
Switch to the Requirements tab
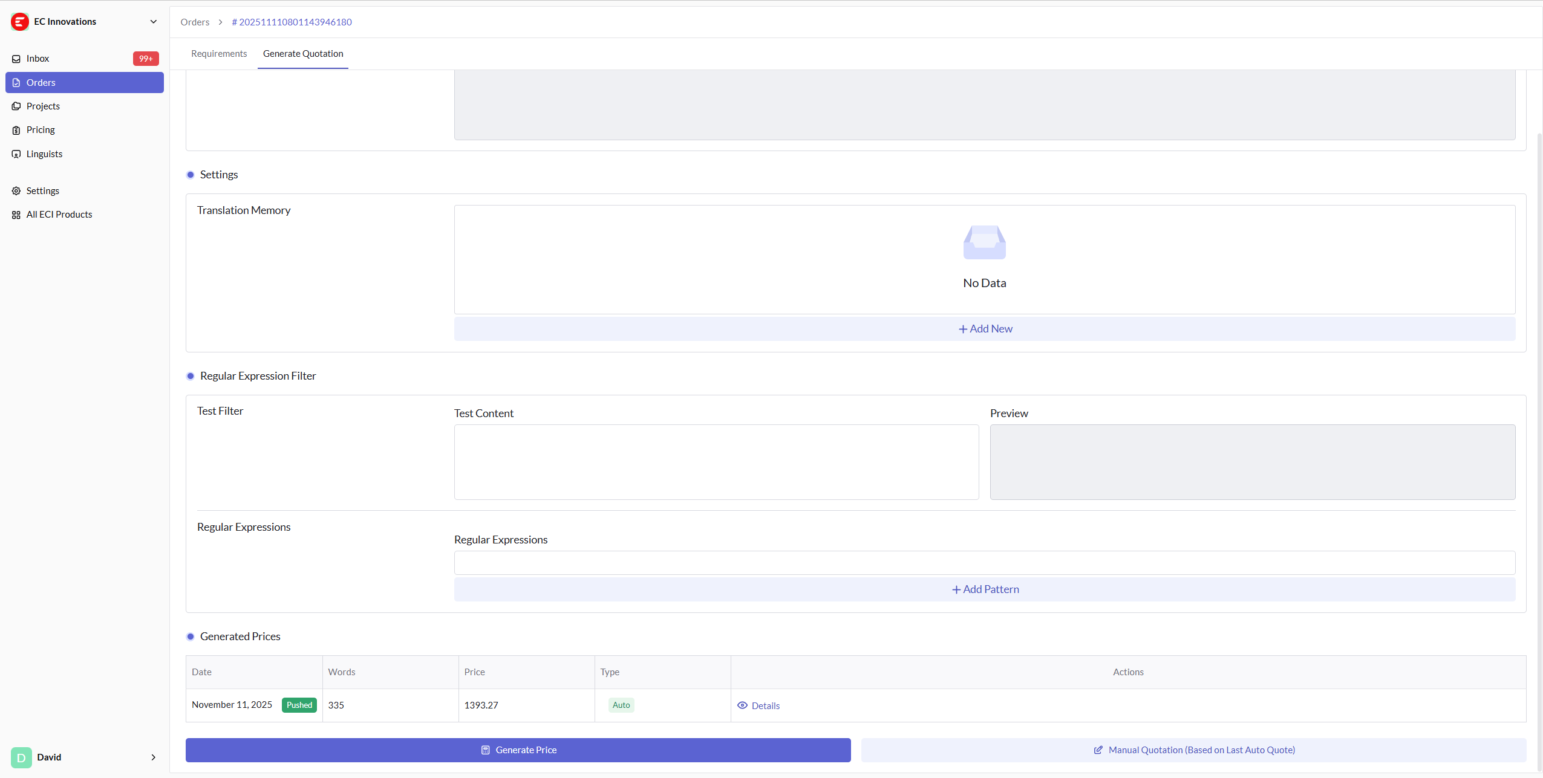click(219, 54)
